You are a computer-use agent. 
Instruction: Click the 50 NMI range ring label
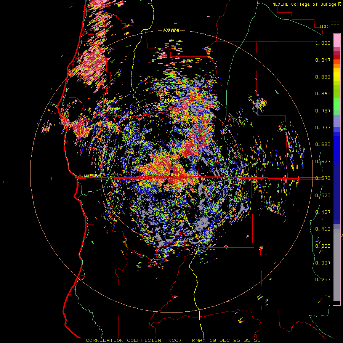coord(171,101)
